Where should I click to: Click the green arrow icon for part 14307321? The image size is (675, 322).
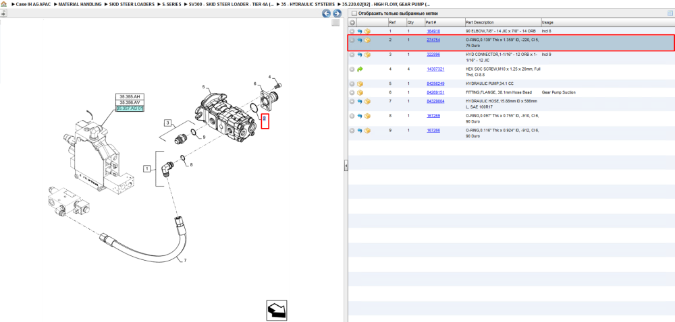(360, 69)
